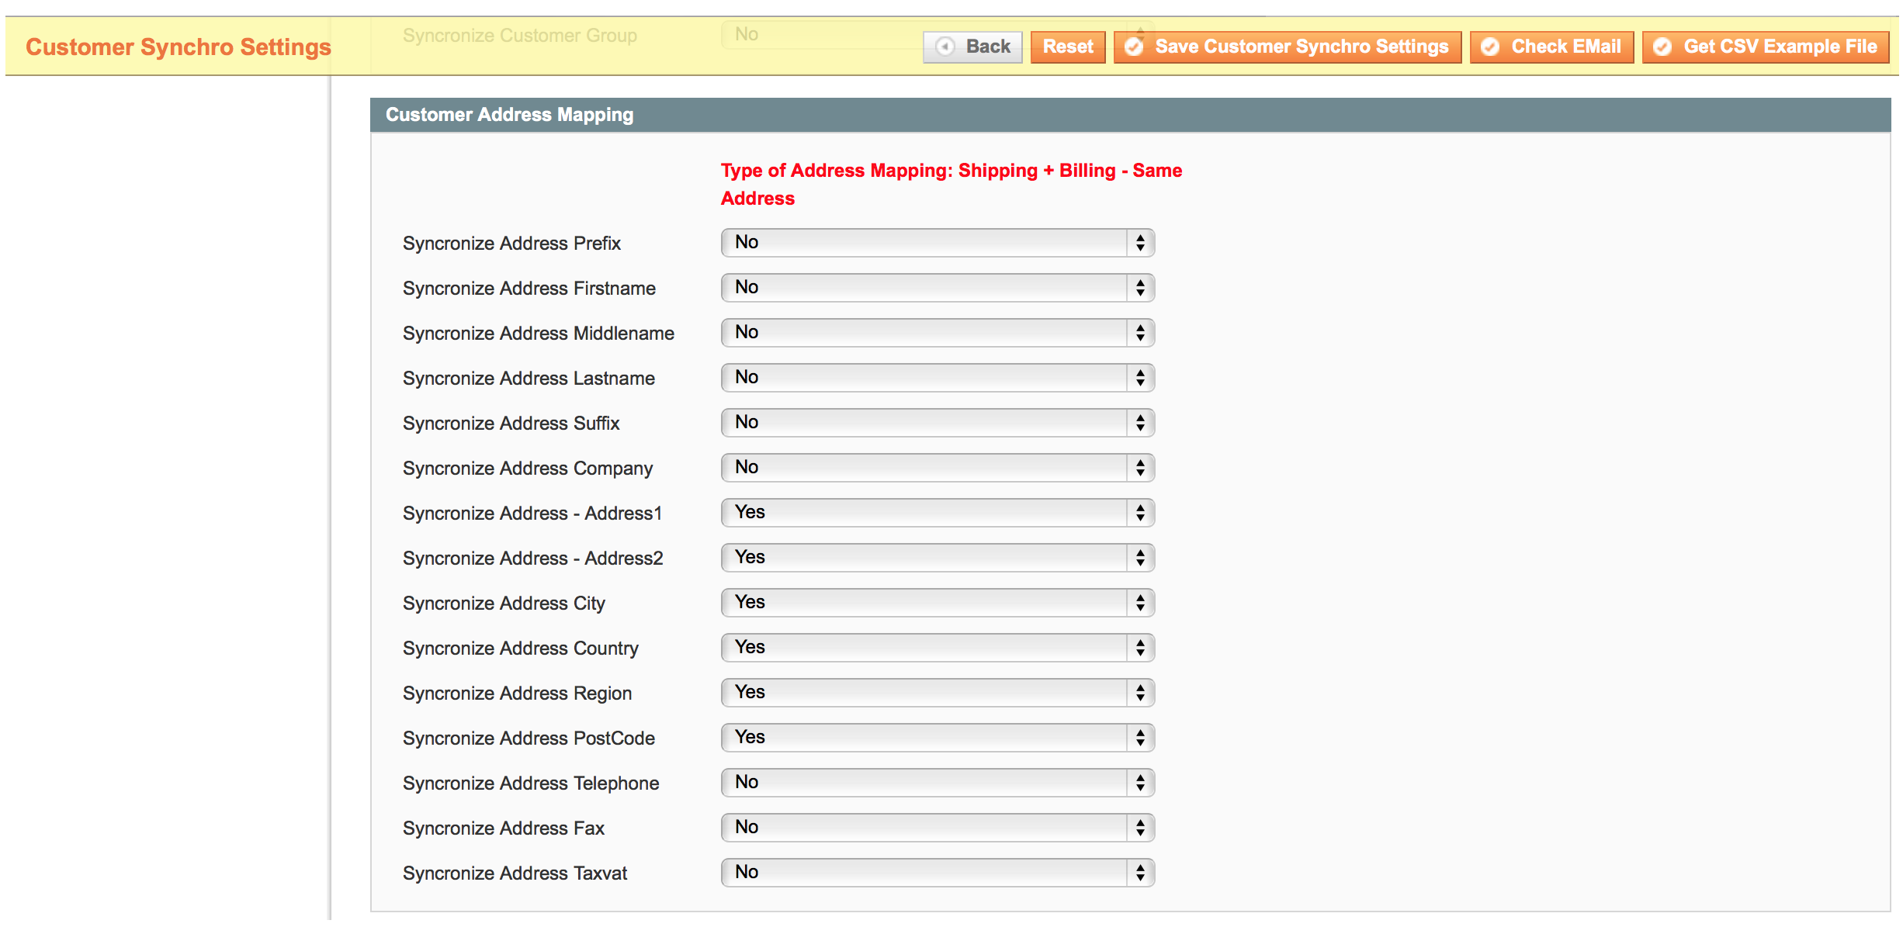The image size is (1903, 934).
Task: Click the Syncronize Address PostCode label
Action: pos(529,739)
